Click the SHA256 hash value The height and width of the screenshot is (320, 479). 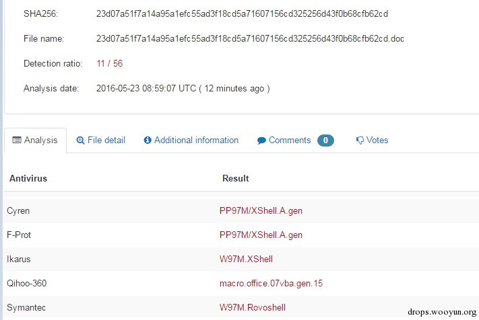(242, 13)
